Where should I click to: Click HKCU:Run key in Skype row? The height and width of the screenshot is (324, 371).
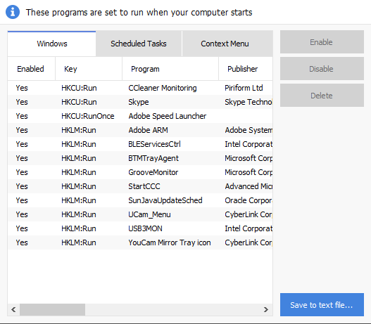(79, 102)
